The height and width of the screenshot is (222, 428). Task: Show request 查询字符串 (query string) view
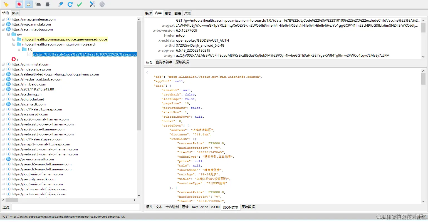[164, 62]
